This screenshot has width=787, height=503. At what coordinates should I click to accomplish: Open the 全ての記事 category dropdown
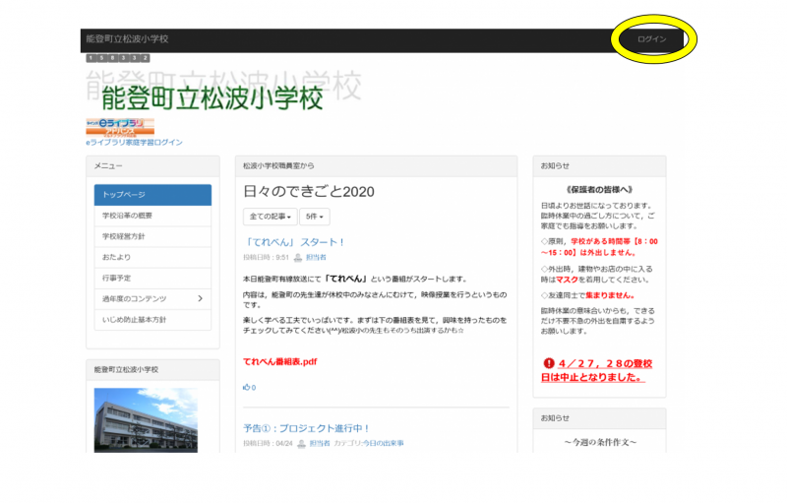271,216
